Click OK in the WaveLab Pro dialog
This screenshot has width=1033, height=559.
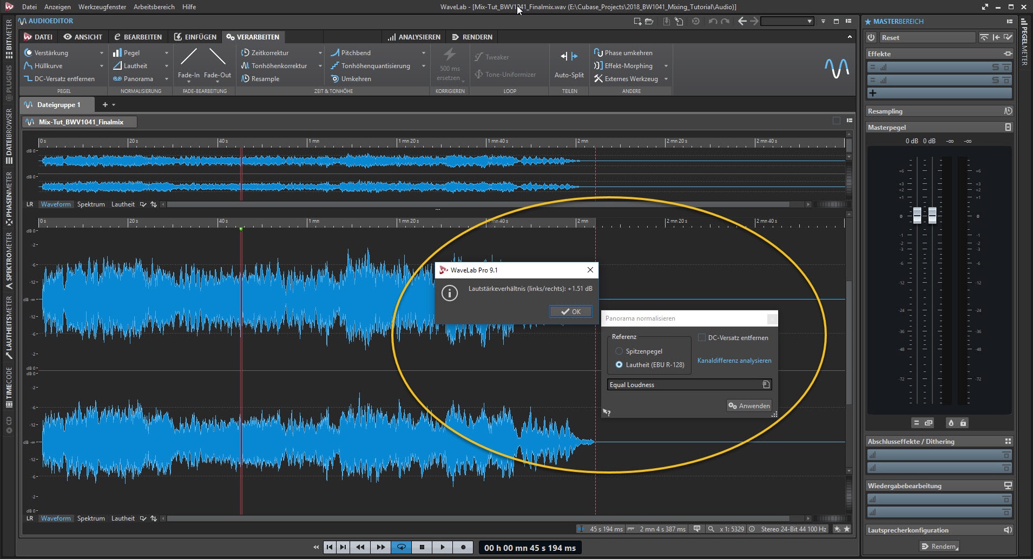tap(570, 311)
